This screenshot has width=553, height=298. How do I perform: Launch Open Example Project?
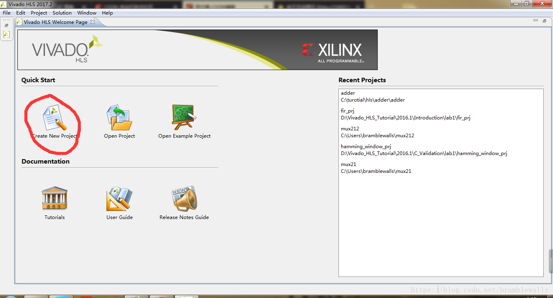pos(184,117)
